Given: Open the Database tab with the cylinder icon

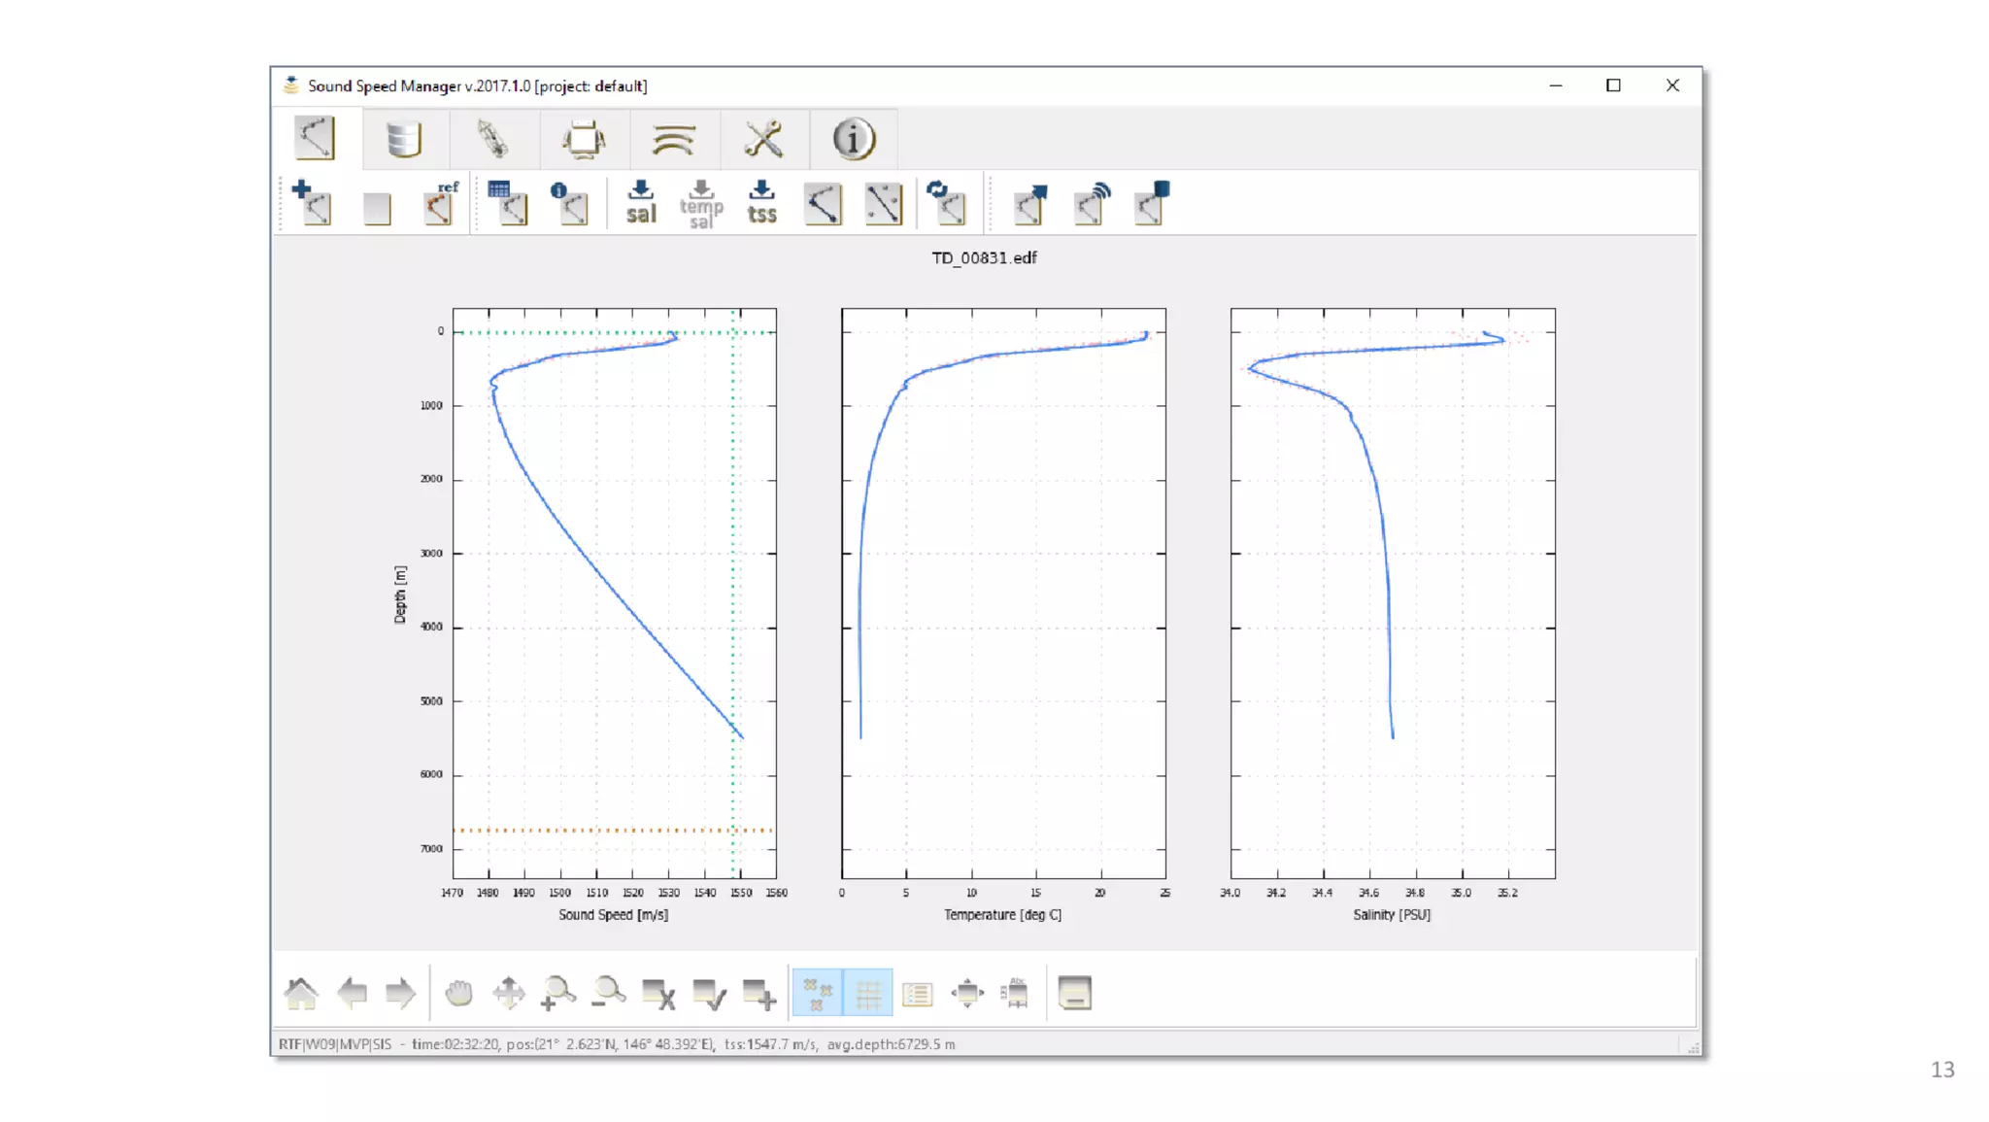Looking at the screenshot, I should pyautogui.click(x=403, y=139).
